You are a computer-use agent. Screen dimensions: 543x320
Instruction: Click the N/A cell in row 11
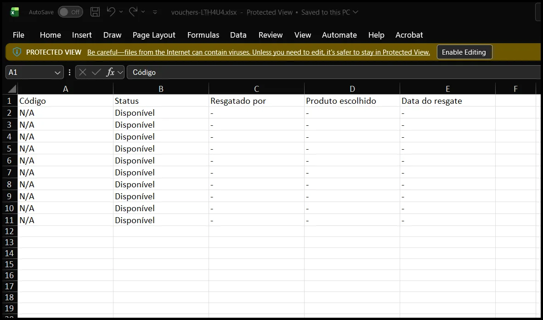tap(65, 220)
